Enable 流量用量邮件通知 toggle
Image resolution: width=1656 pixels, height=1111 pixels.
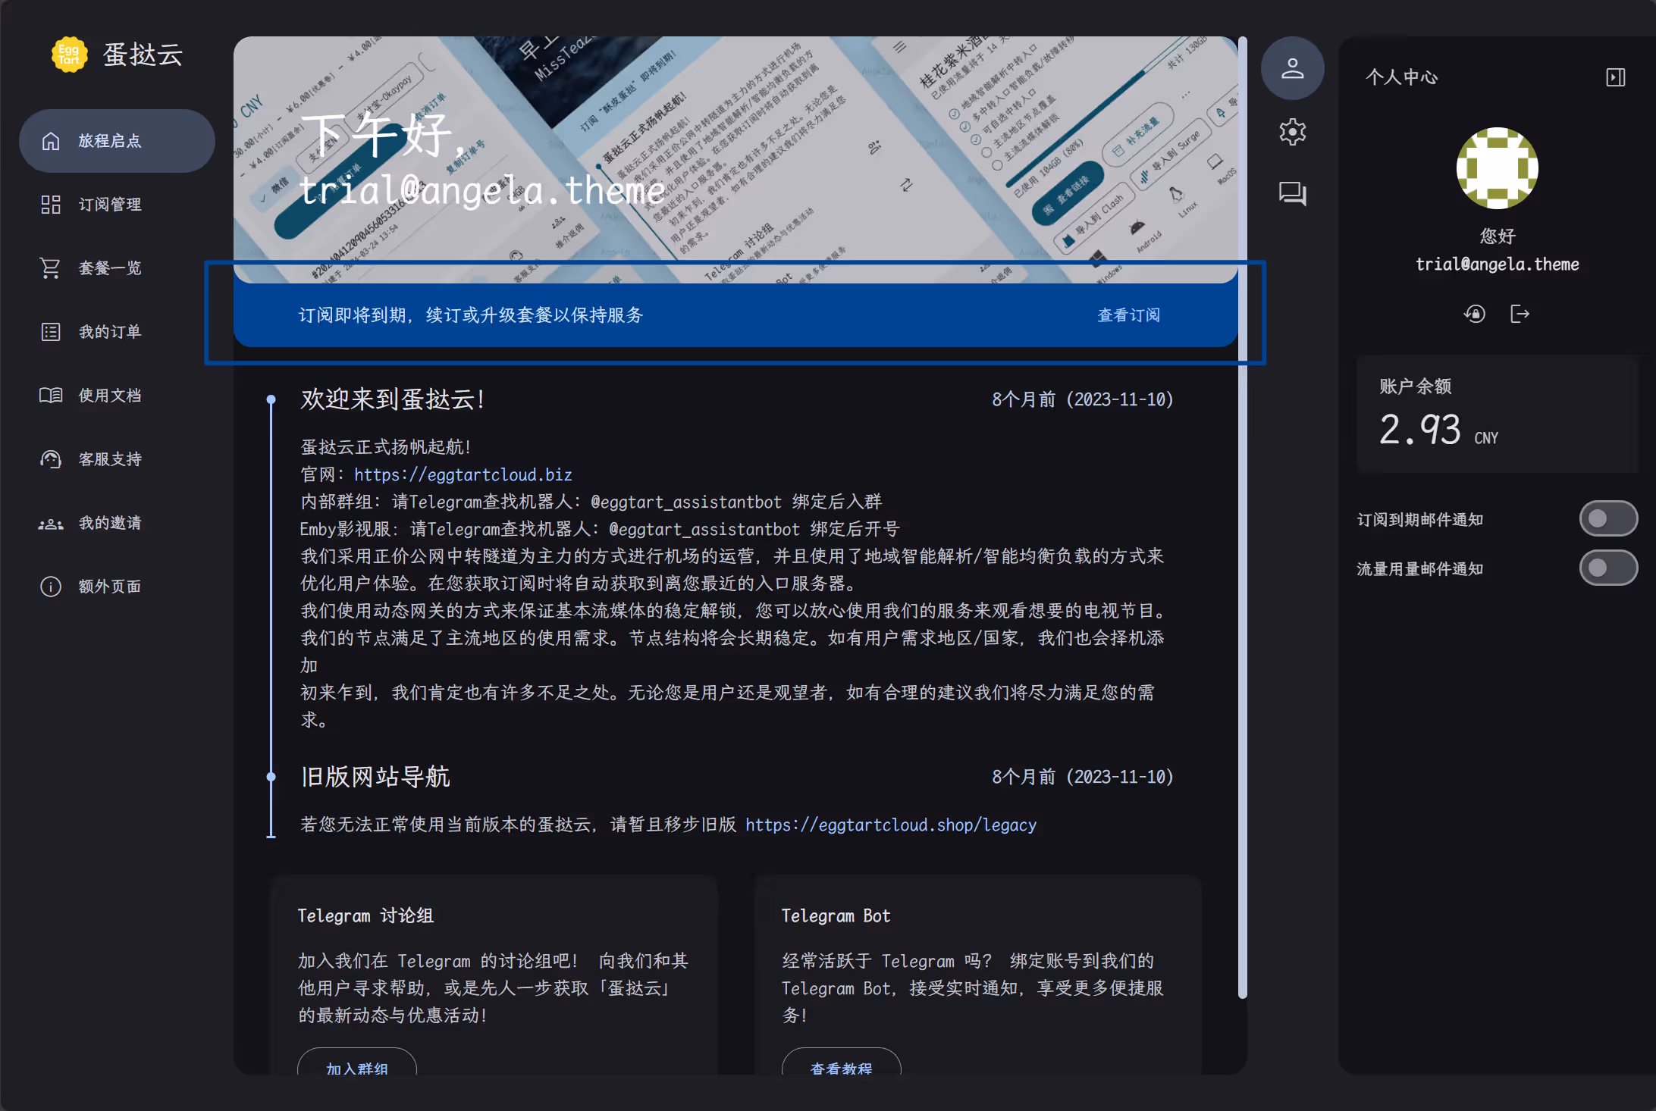point(1607,568)
